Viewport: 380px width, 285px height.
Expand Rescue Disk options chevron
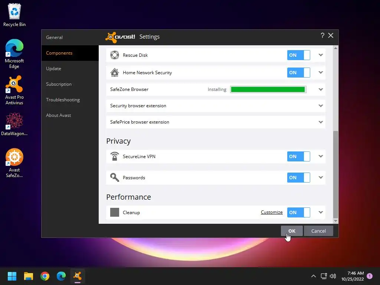click(x=321, y=55)
